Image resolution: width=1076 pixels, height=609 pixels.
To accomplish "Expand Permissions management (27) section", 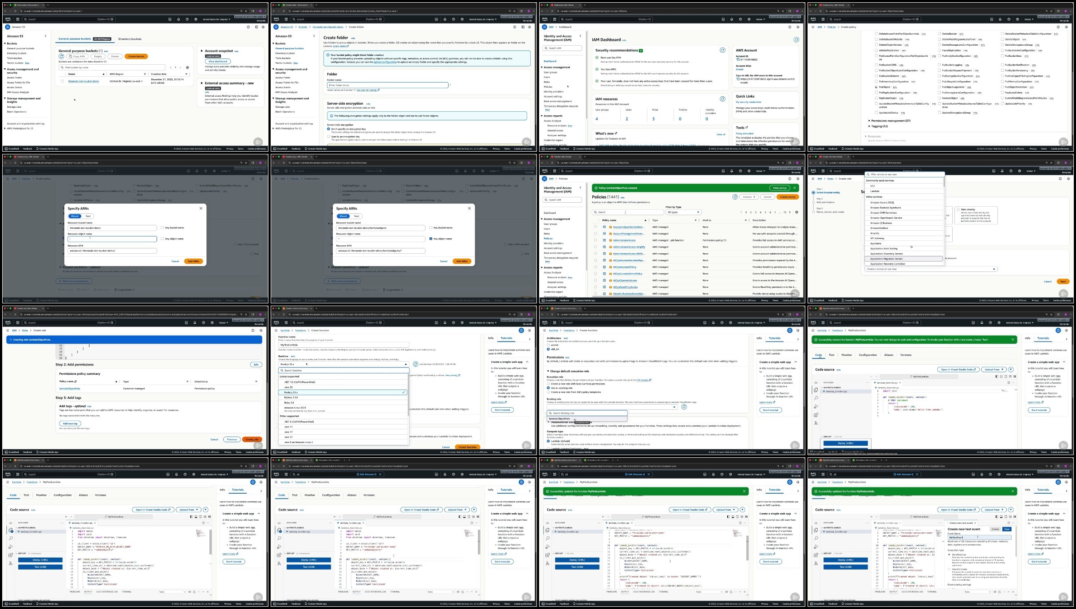I will [869, 121].
